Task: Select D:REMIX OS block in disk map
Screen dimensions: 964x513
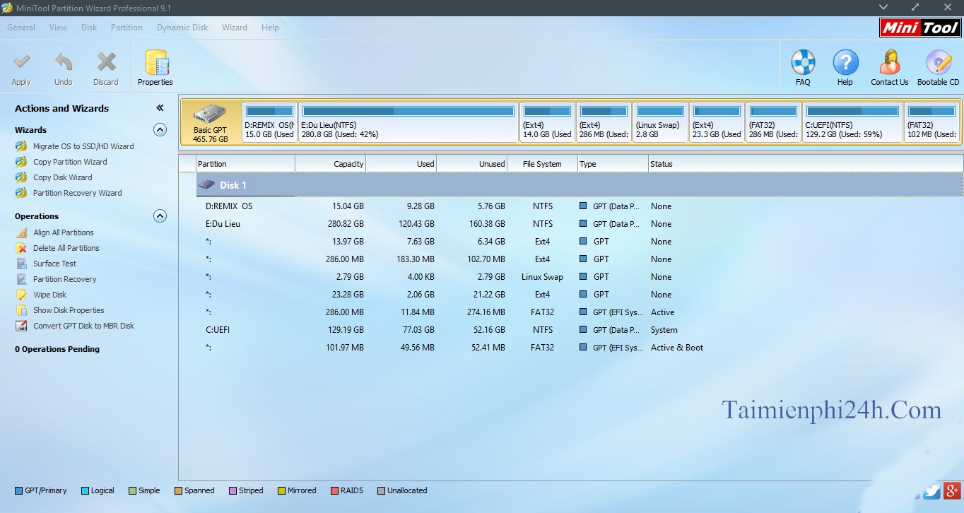Action: click(x=269, y=122)
